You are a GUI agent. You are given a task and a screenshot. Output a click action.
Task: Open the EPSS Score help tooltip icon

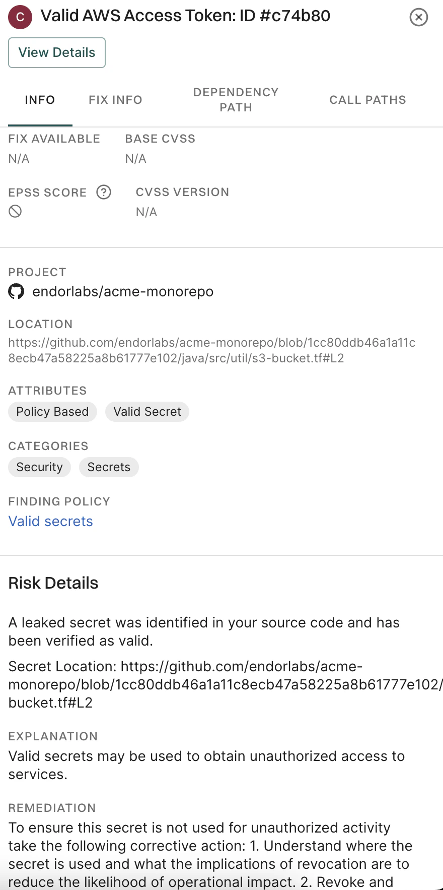(x=103, y=193)
